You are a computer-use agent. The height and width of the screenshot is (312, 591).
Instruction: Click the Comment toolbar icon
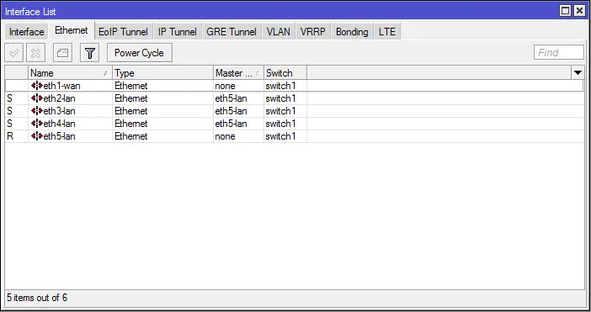click(62, 53)
